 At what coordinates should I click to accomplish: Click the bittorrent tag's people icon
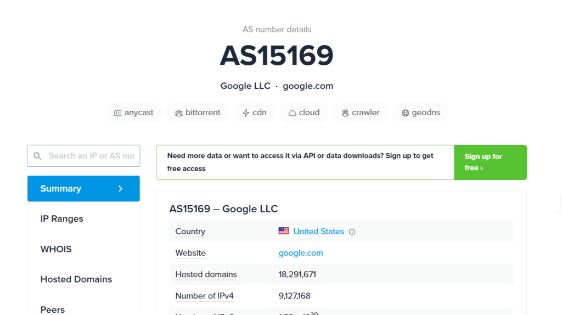[x=178, y=113]
